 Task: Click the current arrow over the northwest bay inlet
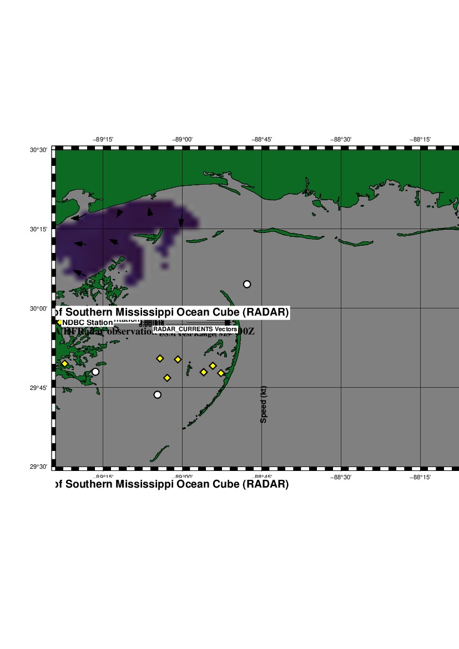78,217
